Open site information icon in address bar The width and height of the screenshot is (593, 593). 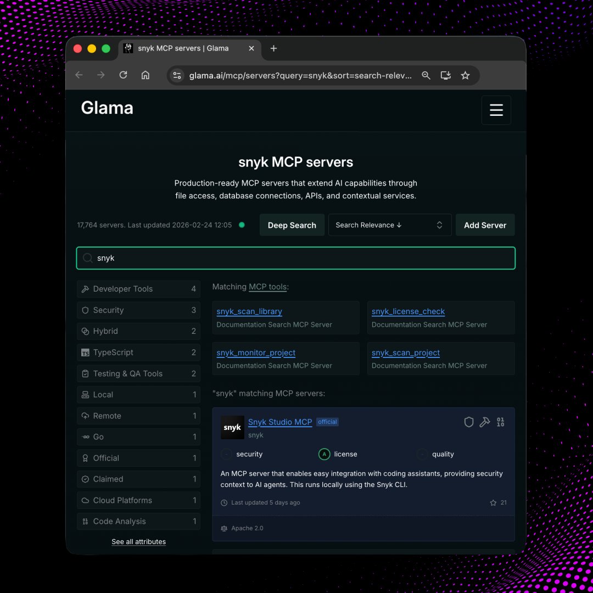[x=177, y=75]
